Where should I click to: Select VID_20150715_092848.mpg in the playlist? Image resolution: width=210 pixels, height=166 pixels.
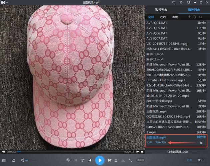pos(176,43)
